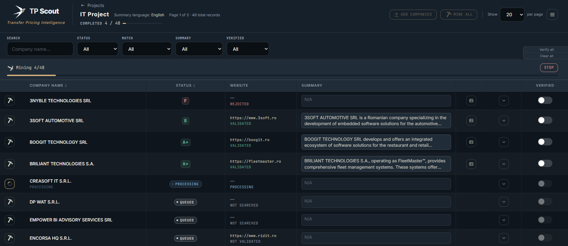
Task: Open the hamburger menu icon
Action: point(552,15)
